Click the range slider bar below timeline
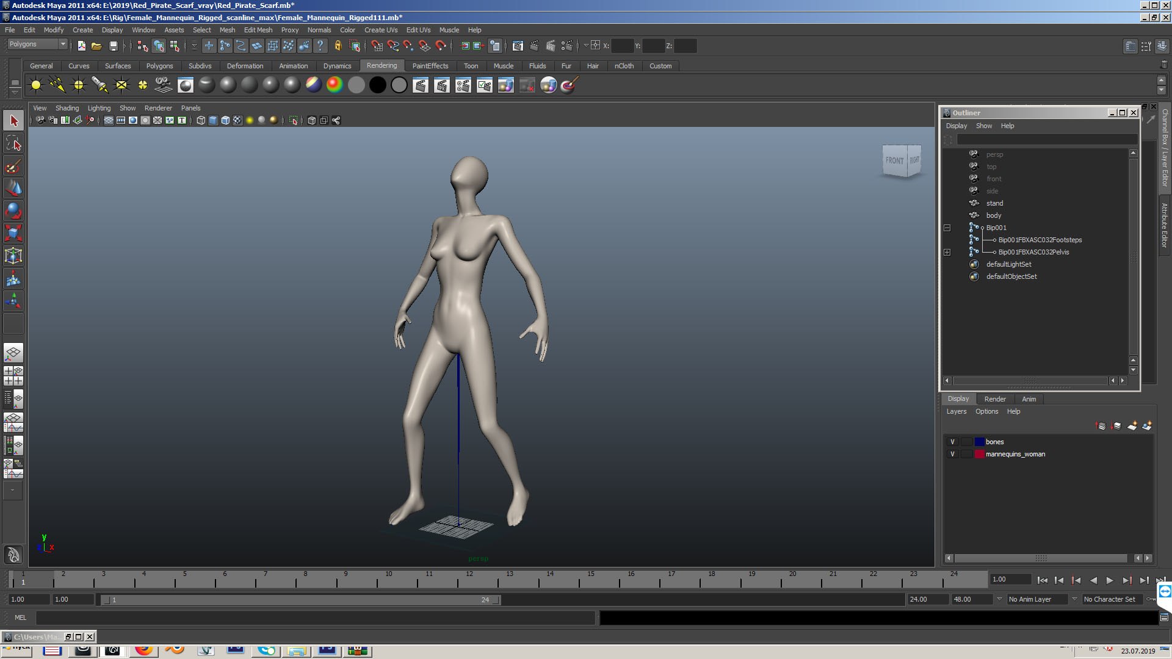Viewport: 1172px width, 659px height. coord(300,600)
